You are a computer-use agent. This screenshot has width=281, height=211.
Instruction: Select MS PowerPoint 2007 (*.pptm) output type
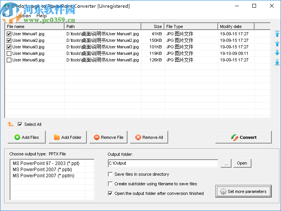(x=43, y=176)
